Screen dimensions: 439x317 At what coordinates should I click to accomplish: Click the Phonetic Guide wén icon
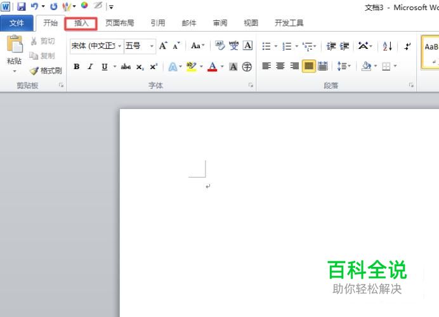[233, 45]
